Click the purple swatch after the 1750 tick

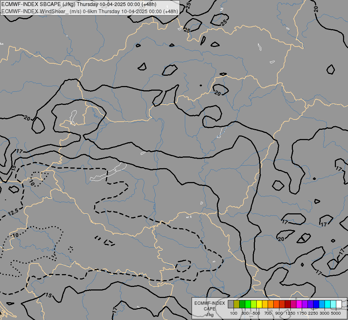pyautogui.click(x=305, y=304)
